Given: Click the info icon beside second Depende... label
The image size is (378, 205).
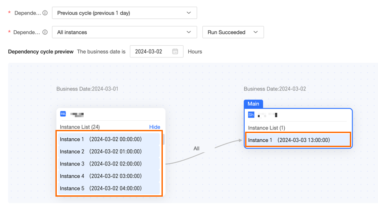Looking at the screenshot, I should pyautogui.click(x=45, y=32).
